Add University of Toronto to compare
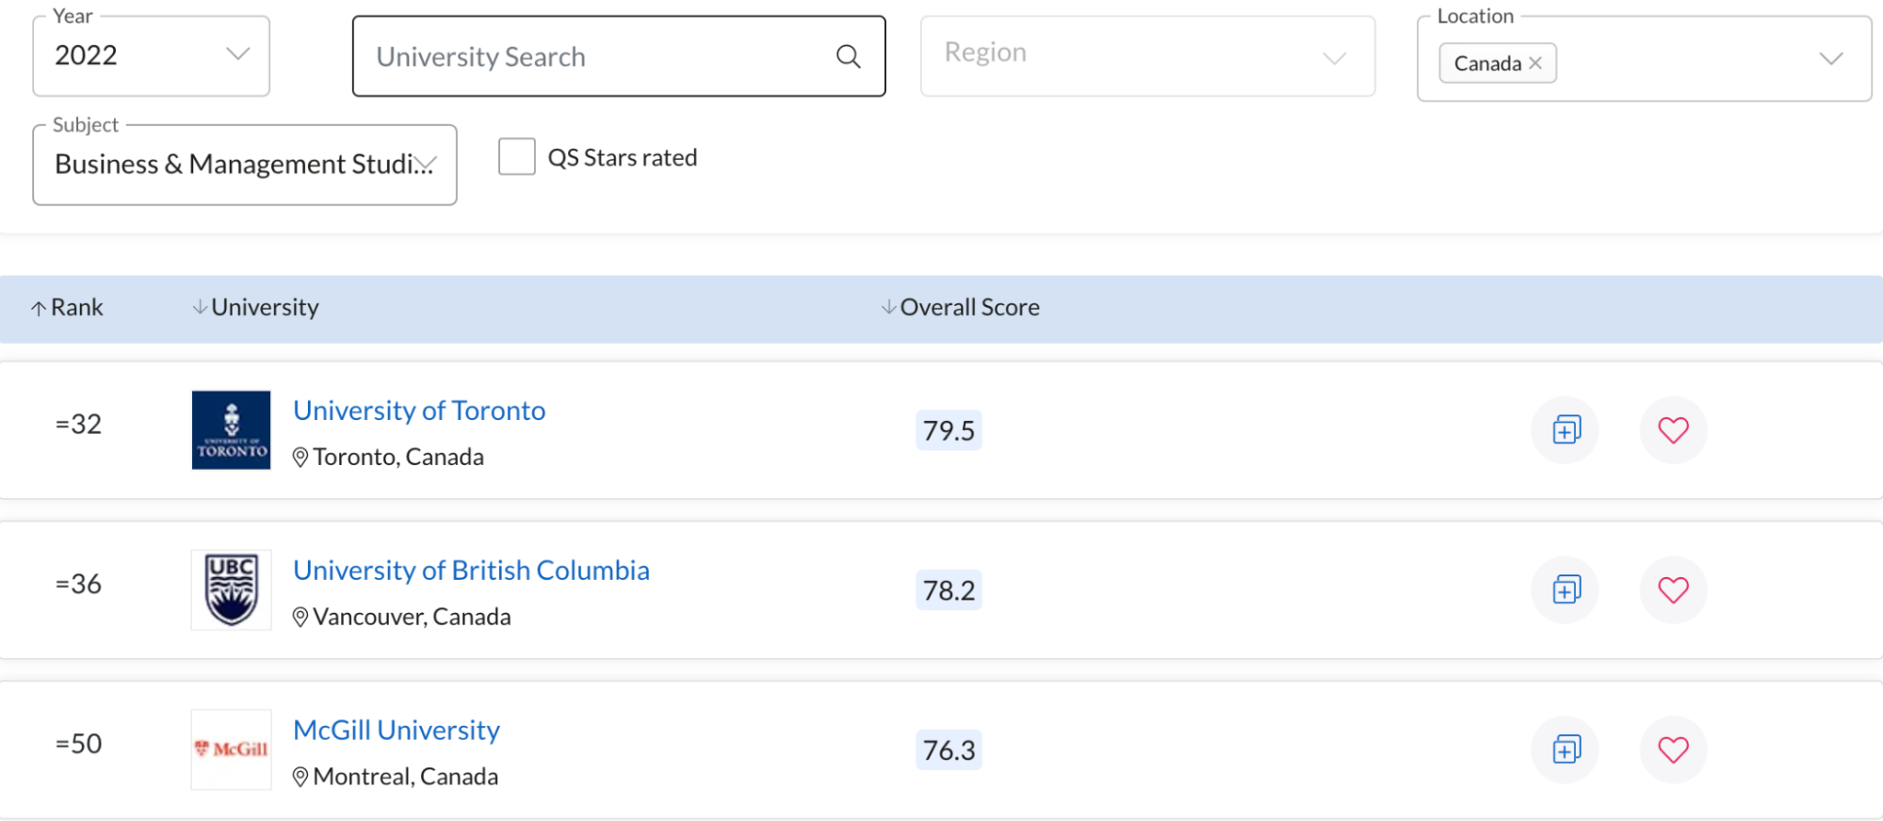This screenshot has width=1883, height=821. click(x=1566, y=430)
